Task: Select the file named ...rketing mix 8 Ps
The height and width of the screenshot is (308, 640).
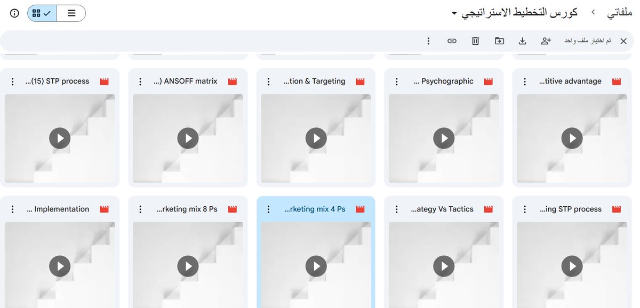Action: click(x=187, y=209)
